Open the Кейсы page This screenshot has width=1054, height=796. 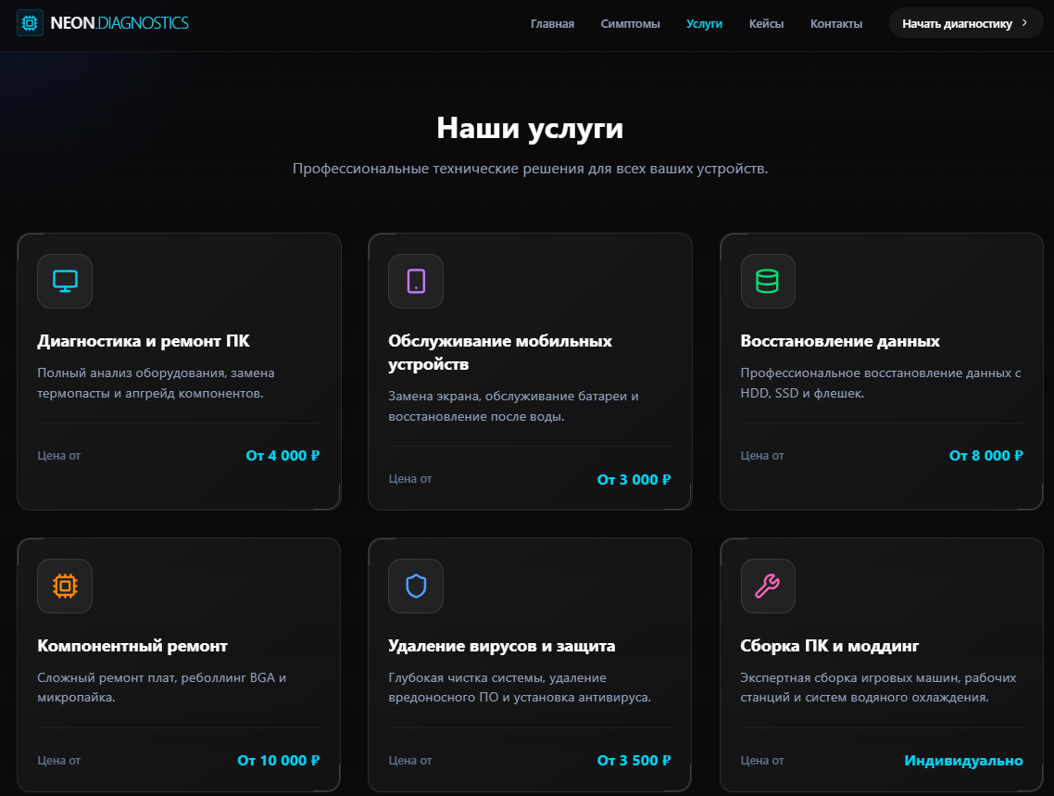pyautogui.click(x=766, y=23)
